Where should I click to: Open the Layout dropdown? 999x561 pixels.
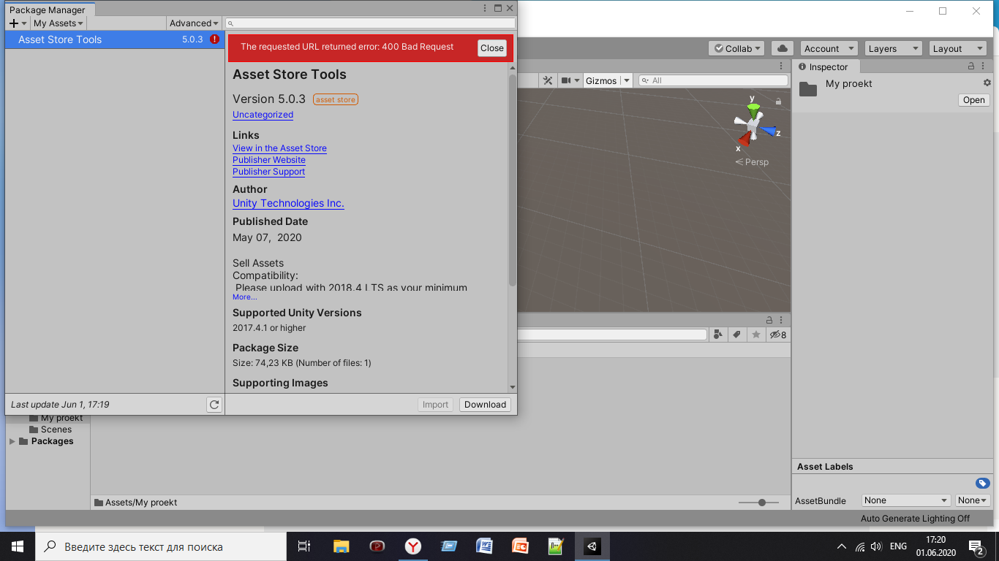pyautogui.click(x=958, y=48)
